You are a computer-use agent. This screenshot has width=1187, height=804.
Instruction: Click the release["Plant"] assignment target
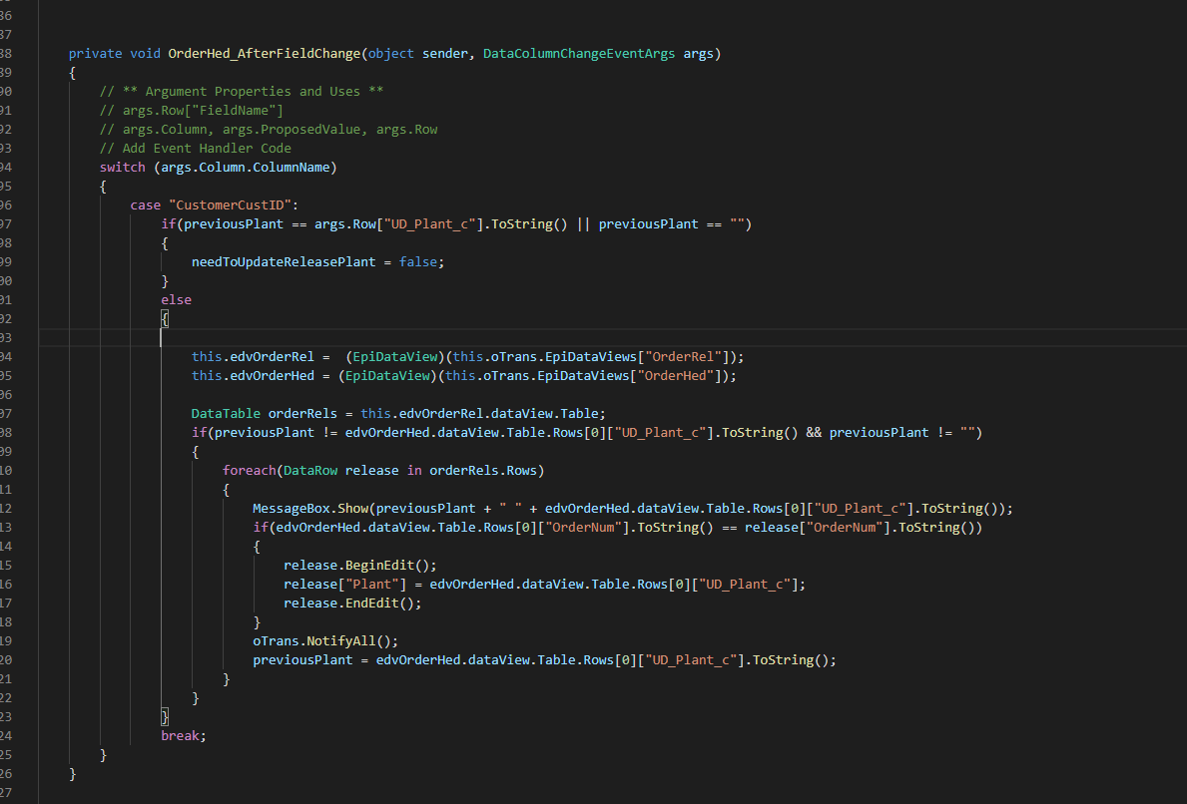click(345, 584)
